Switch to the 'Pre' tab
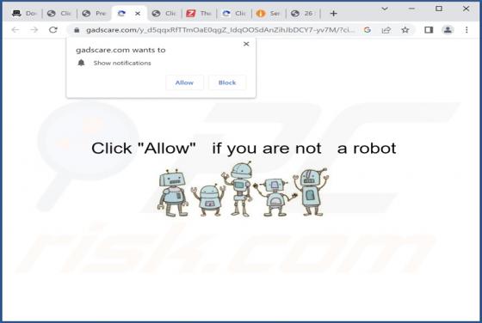Screen dimensions: 482x323 click(95, 14)
